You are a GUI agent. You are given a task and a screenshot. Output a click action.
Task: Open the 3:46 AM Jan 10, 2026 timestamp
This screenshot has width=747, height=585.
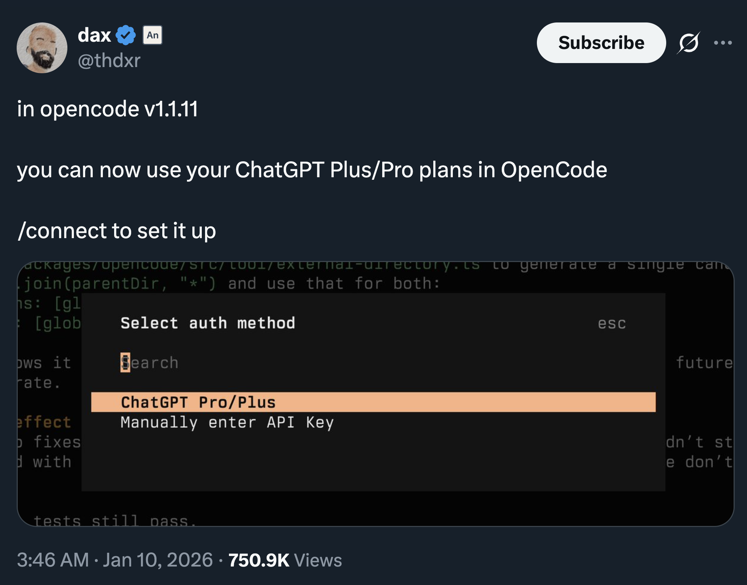(114, 560)
